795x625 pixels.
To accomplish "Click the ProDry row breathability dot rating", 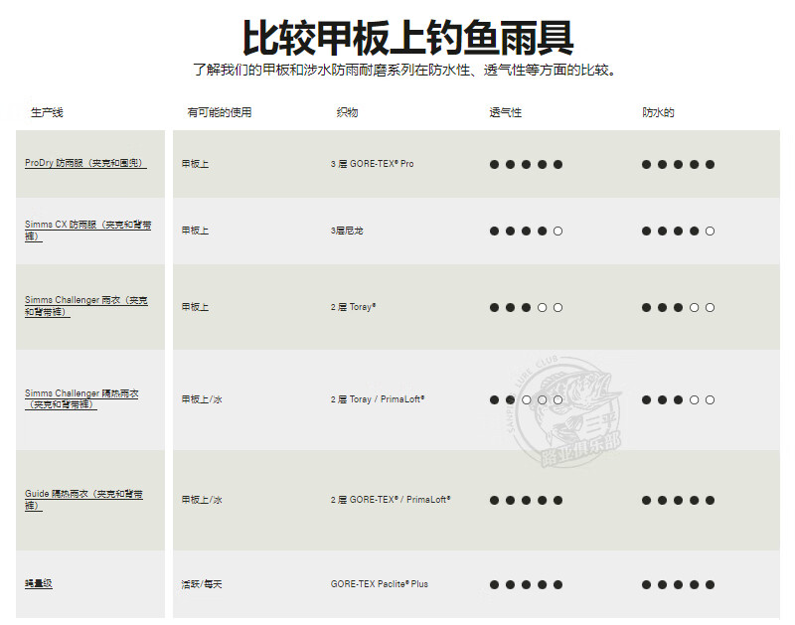I will (x=527, y=164).
